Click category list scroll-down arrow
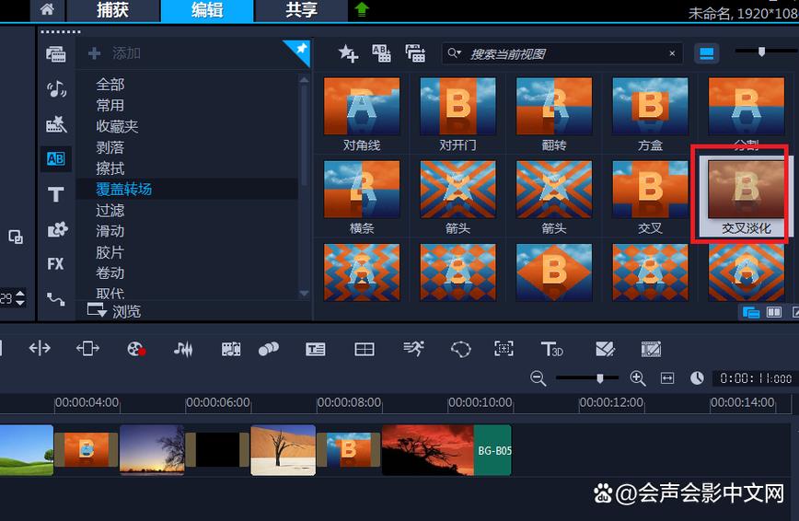 [304, 293]
